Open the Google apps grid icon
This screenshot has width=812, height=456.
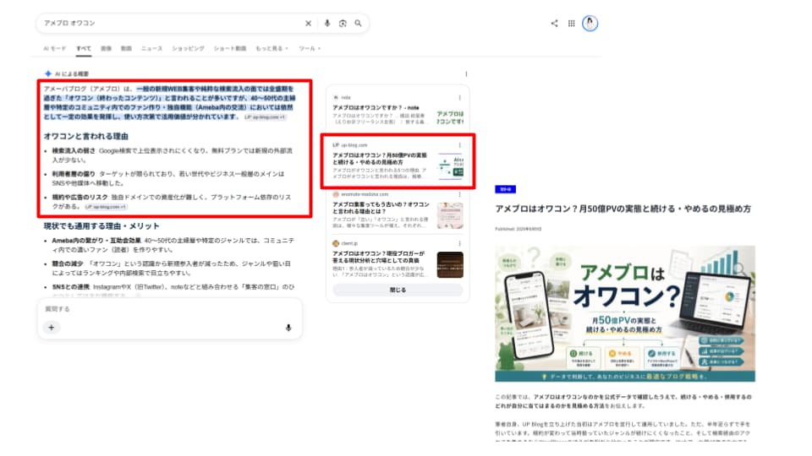[x=571, y=24]
